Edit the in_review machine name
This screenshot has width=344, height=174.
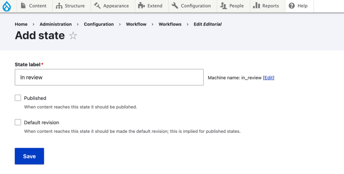click(269, 77)
